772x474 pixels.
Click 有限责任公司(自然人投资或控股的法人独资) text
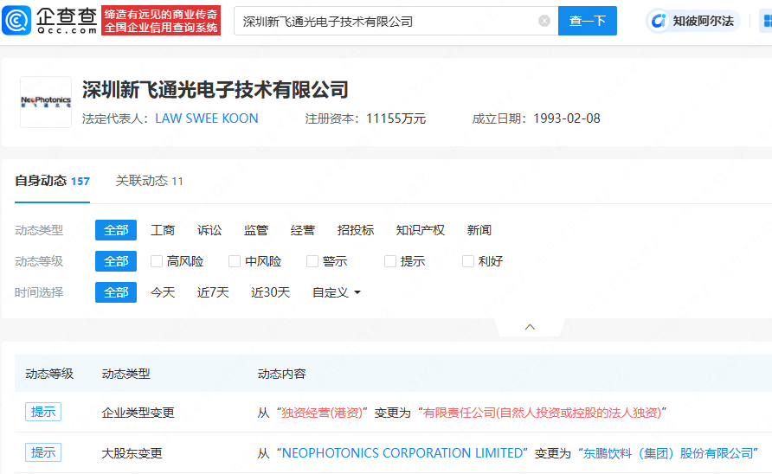click(542, 413)
